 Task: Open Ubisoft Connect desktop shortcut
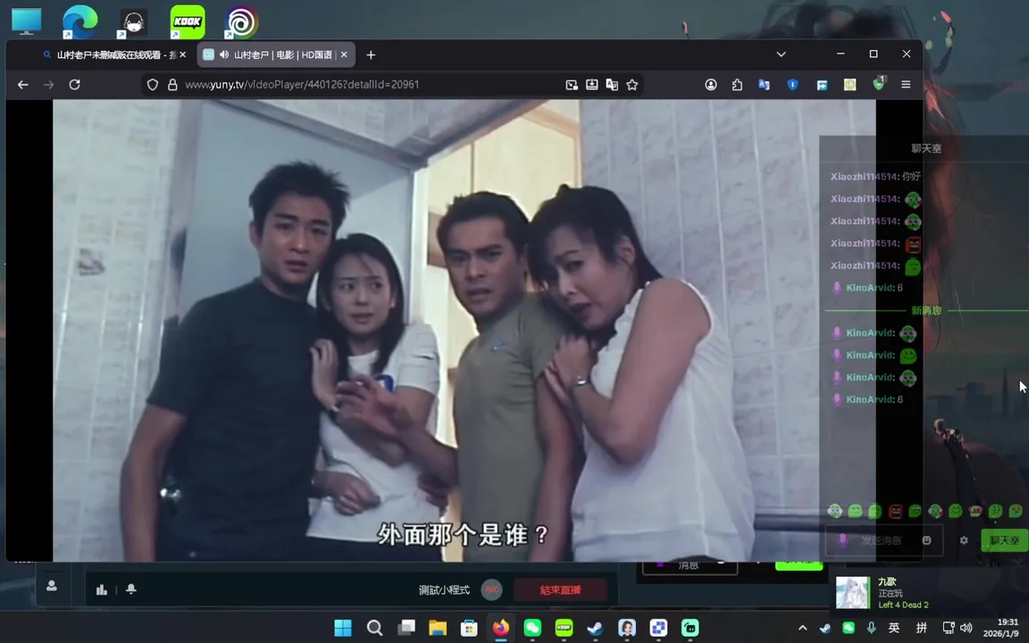241,21
